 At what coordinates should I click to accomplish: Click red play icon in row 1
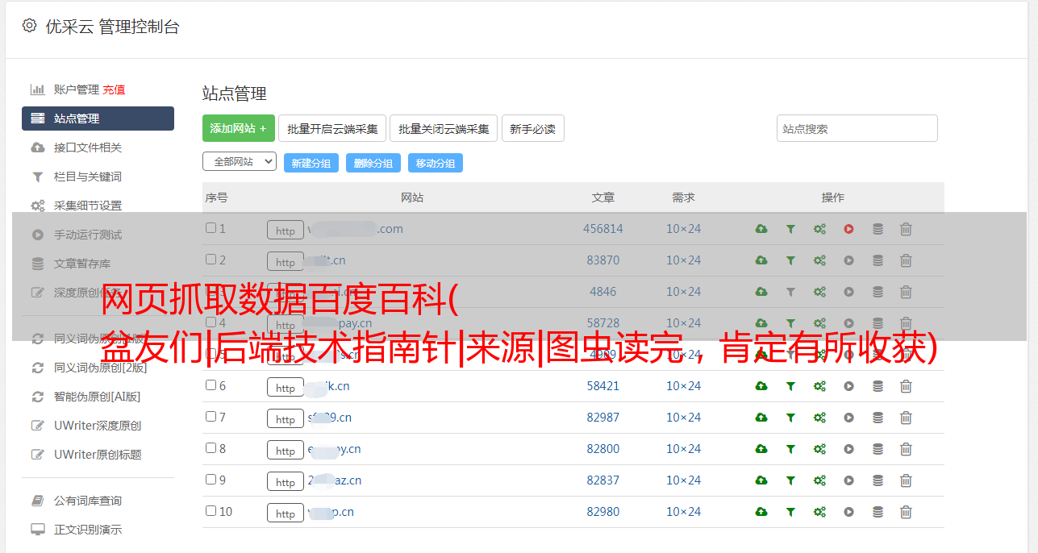point(848,229)
